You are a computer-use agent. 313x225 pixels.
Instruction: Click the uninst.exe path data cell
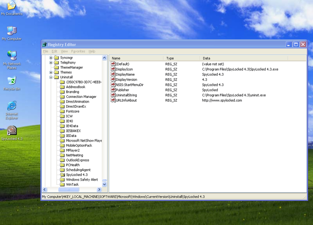234,95
